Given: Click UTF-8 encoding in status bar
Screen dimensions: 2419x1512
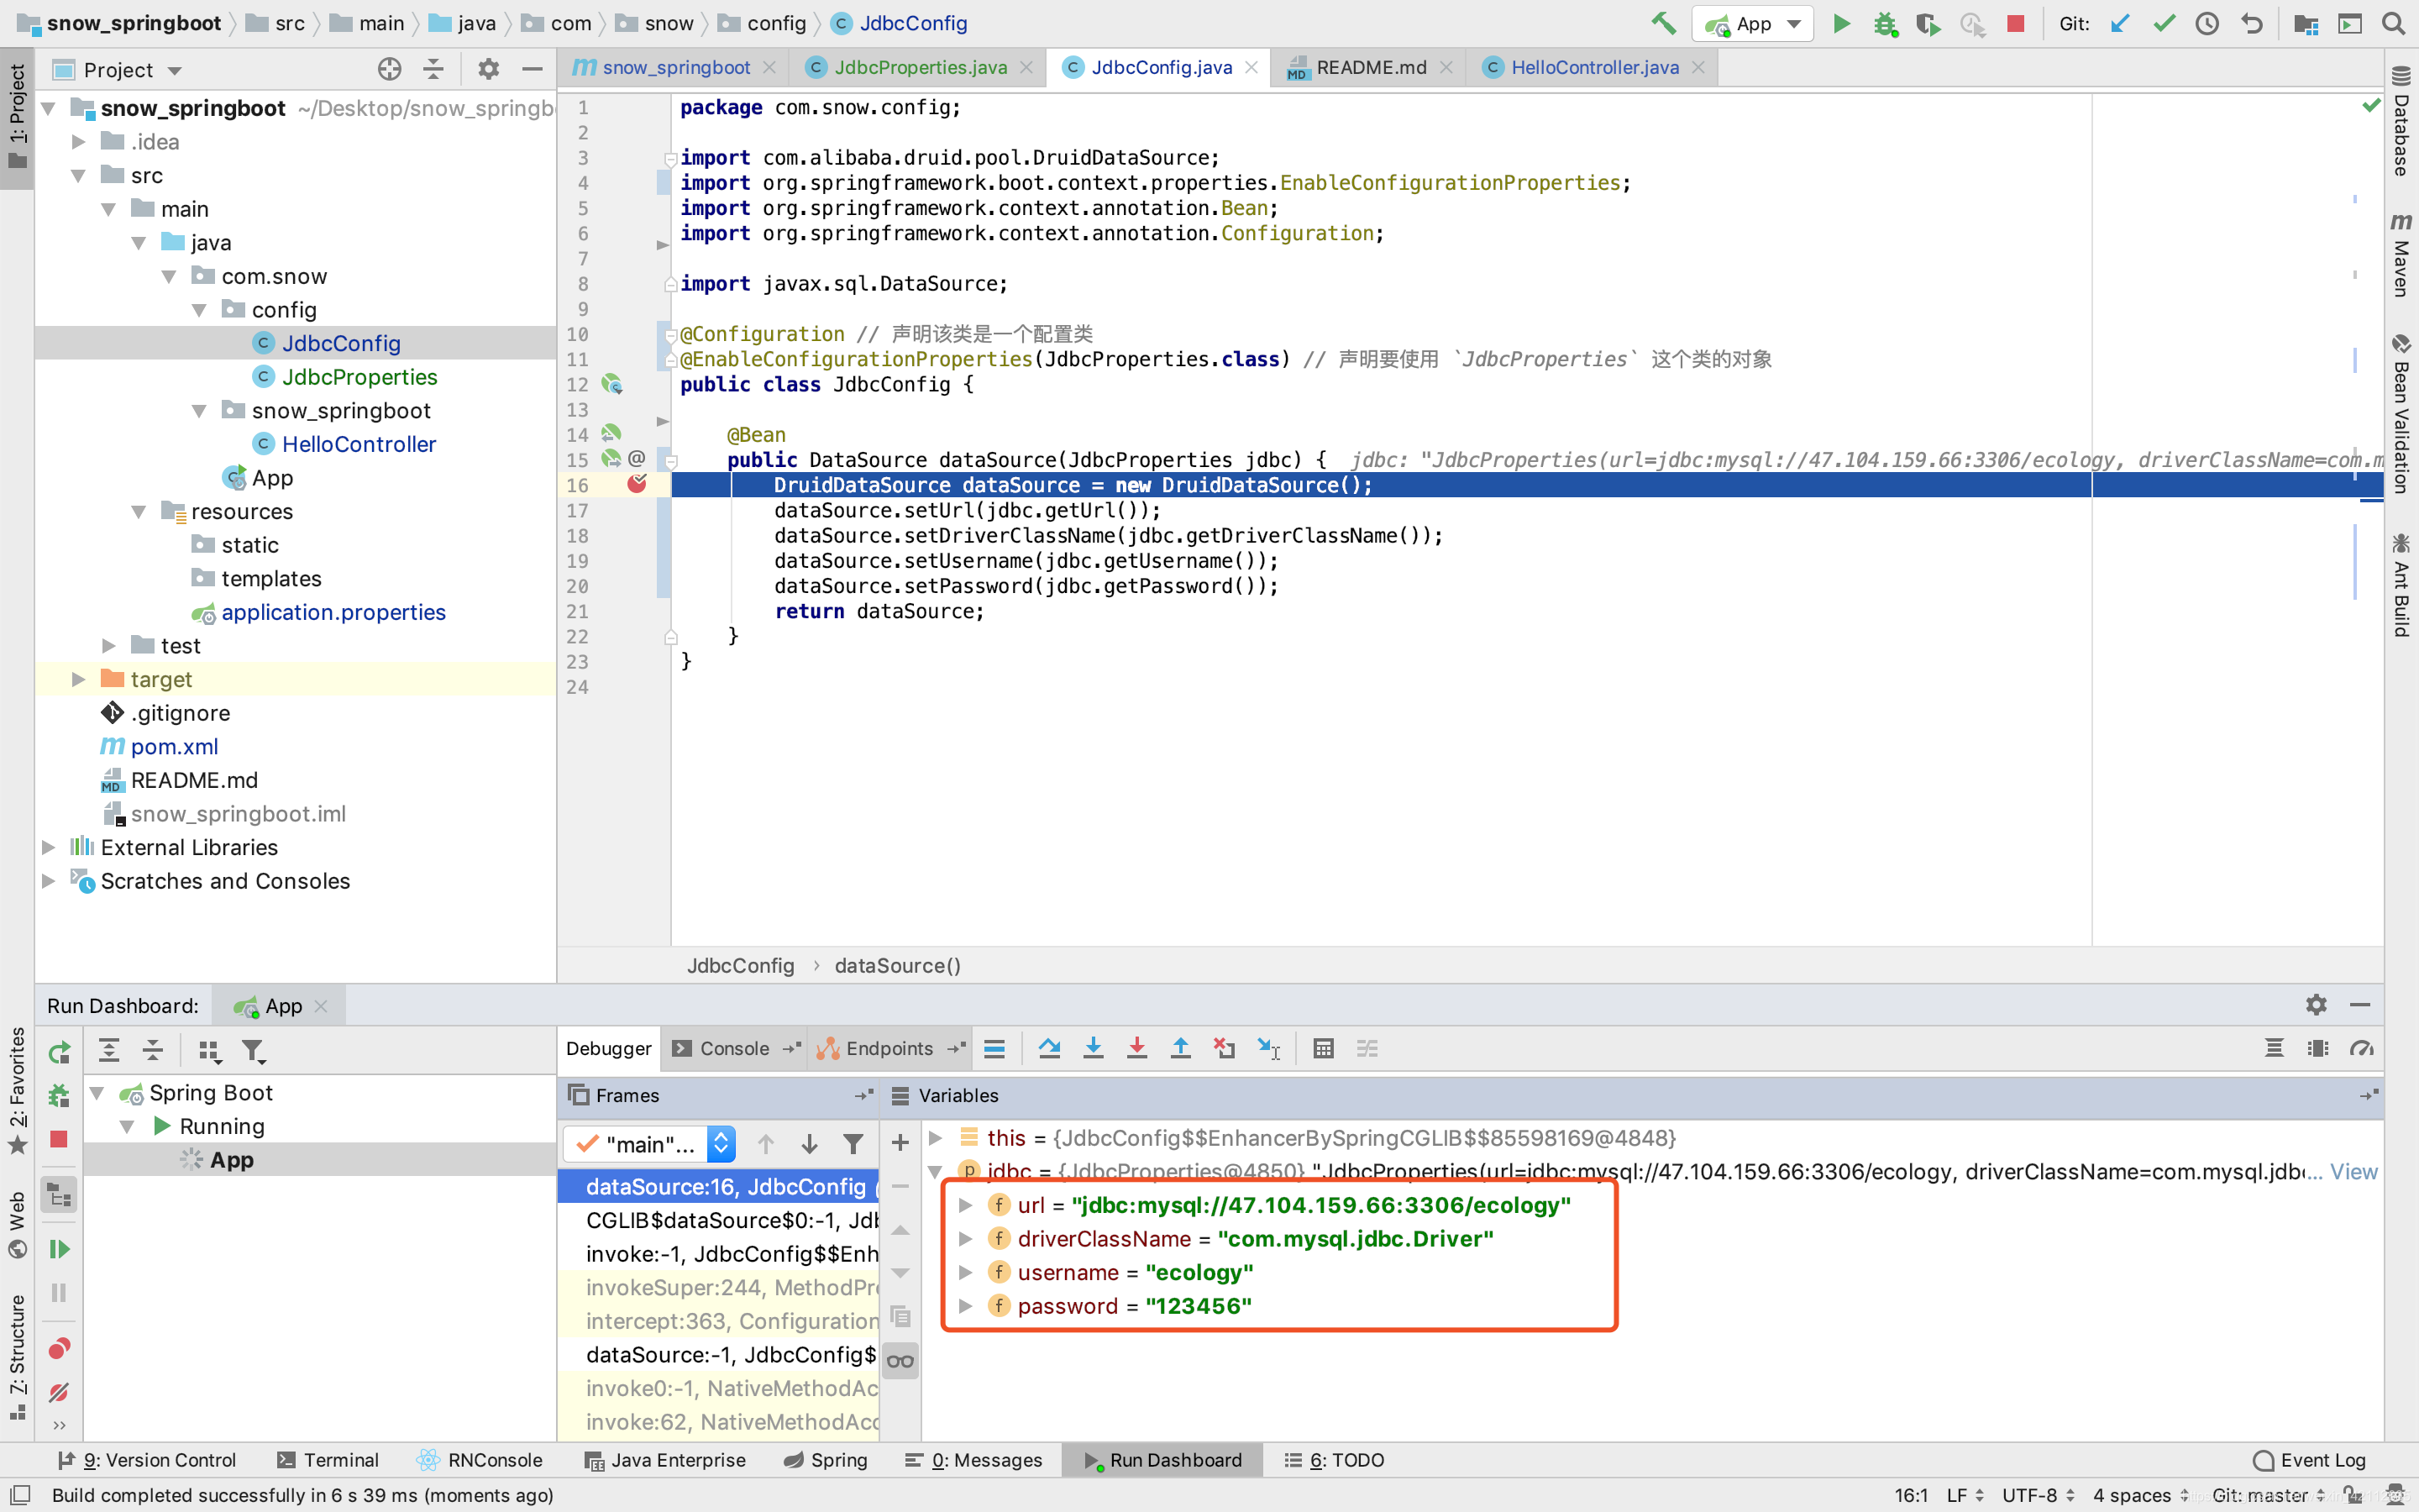Looking at the screenshot, I should 2039,1495.
